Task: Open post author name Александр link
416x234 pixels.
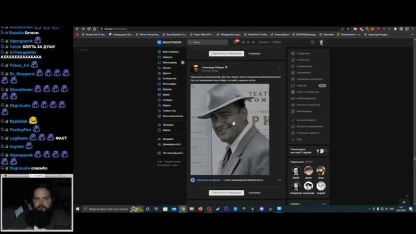Action: 213,67
